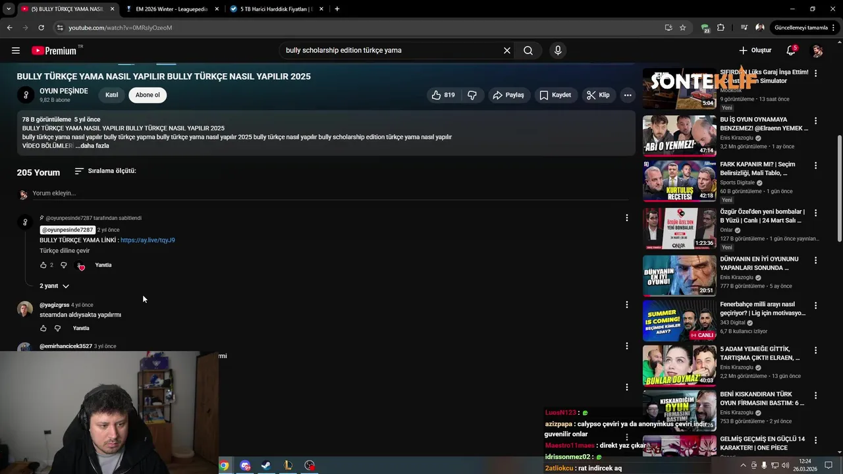This screenshot has height=474, width=843.
Task: Click Katıl join button
Action: [x=112, y=95]
